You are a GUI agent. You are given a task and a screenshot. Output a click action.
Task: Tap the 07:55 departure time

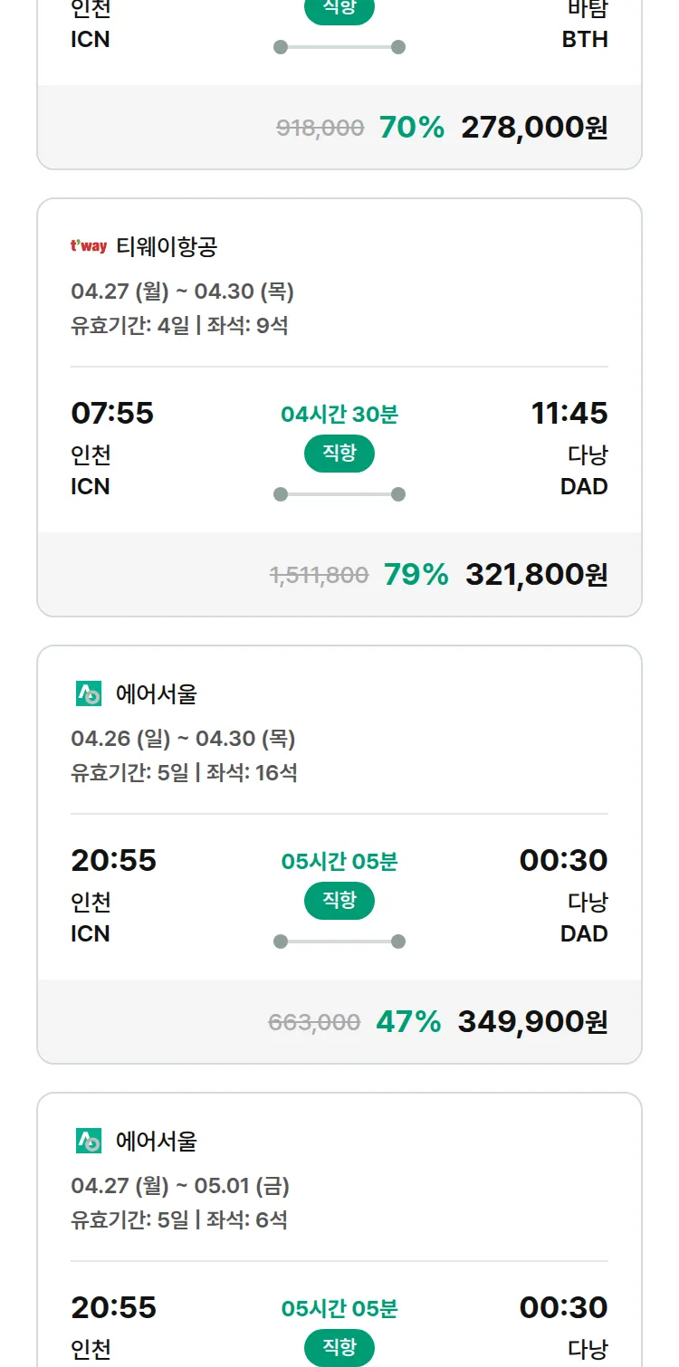pos(112,414)
